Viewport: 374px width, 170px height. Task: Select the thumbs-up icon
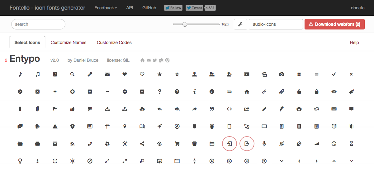(73, 109)
